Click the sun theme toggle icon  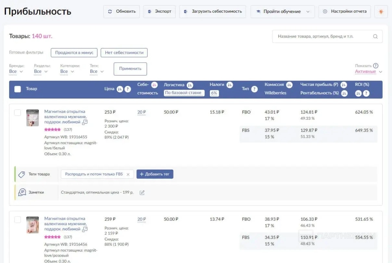coord(381,12)
